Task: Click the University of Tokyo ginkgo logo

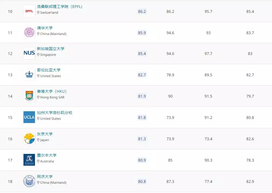Action: tap(29, 138)
